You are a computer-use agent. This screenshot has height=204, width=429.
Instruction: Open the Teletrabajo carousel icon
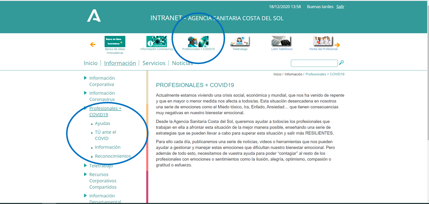coord(240,41)
